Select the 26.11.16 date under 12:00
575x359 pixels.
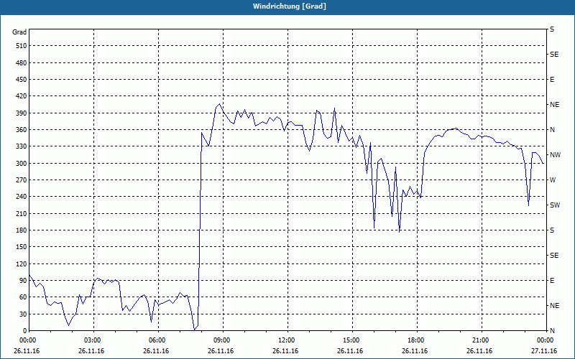click(x=285, y=351)
